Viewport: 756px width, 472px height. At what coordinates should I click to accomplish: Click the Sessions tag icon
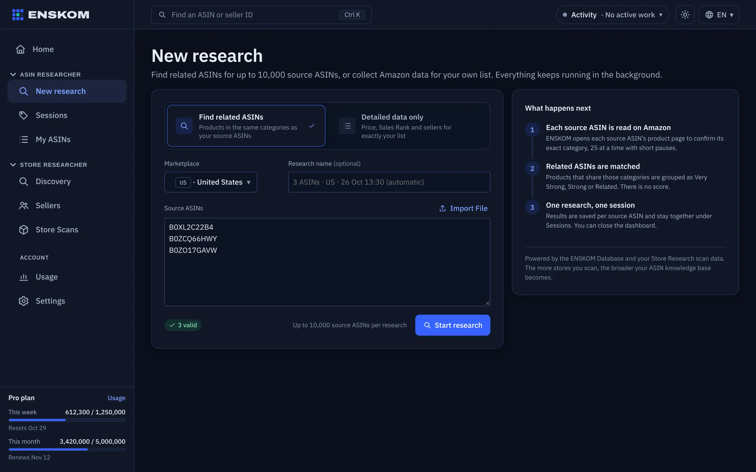tap(24, 115)
